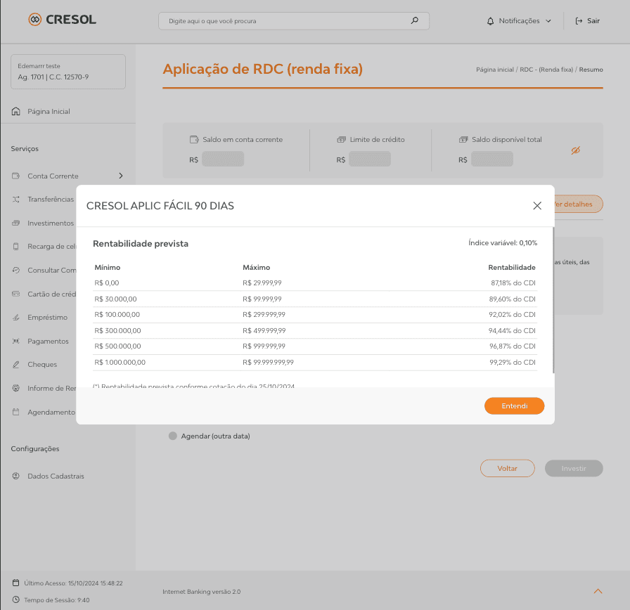This screenshot has height=610, width=630.
Task: Expand the Conta Corrente submenu chevron
Action: pyautogui.click(x=120, y=176)
